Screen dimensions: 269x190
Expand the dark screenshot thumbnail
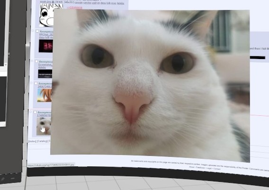tap(45, 74)
